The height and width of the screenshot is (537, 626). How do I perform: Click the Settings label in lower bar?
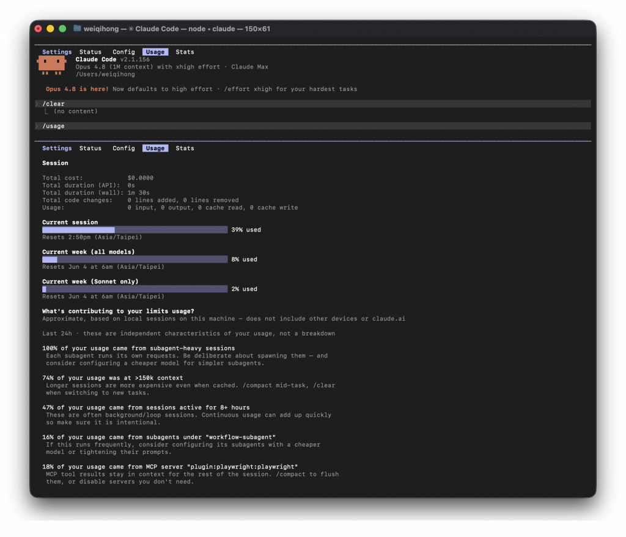coord(57,148)
